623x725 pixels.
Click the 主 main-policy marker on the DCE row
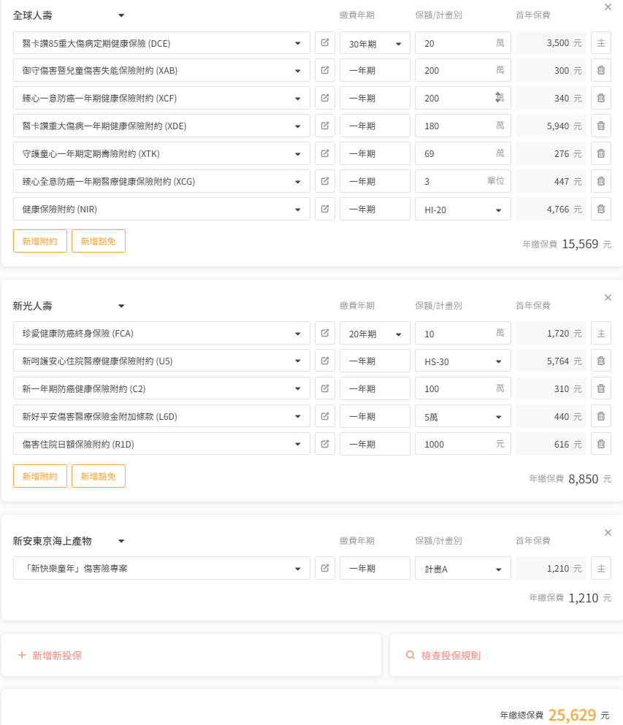(x=601, y=43)
